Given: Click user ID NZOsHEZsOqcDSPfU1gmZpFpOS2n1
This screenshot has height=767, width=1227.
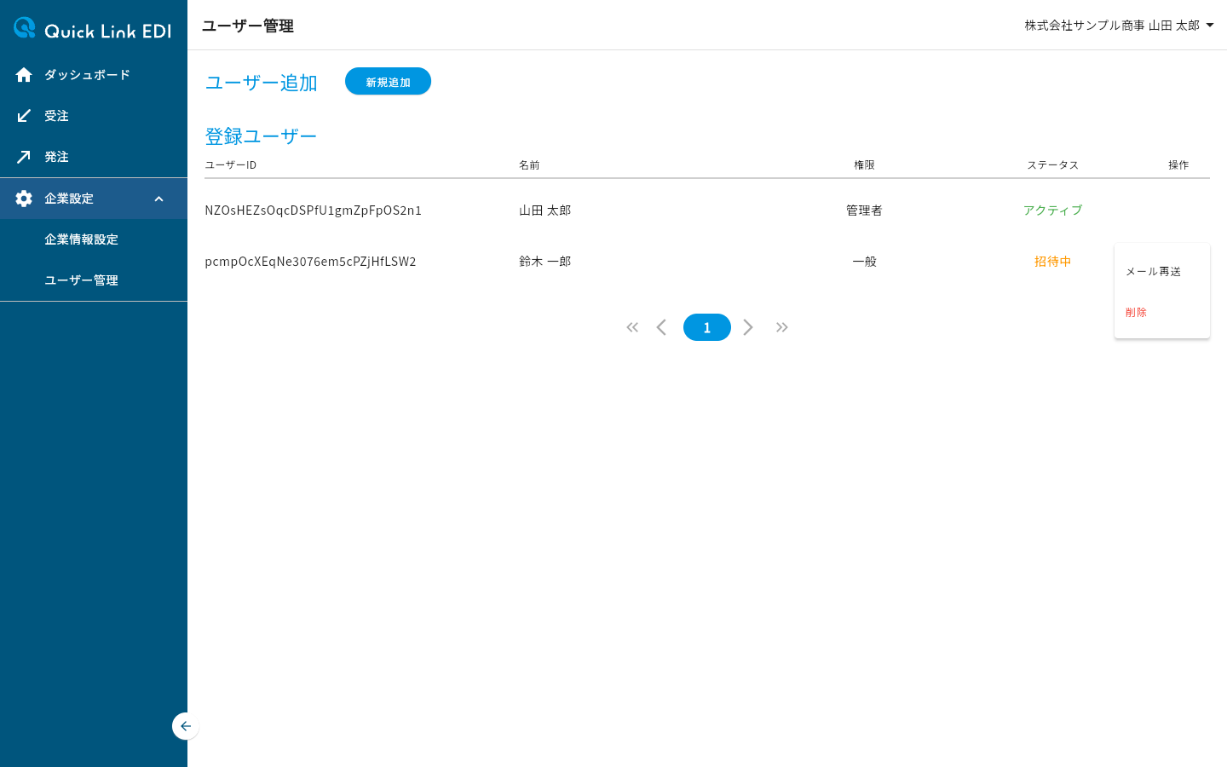Looking at the screenshot, I should (x=314, y=210).
